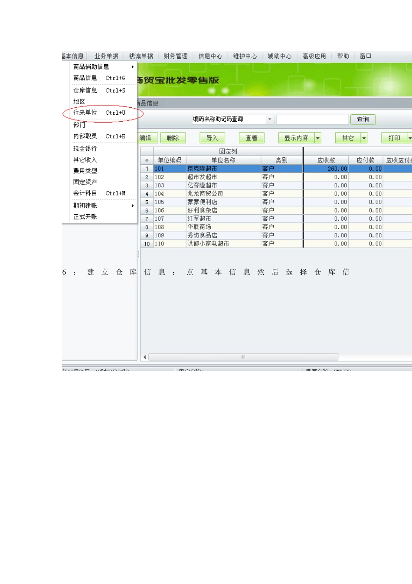Image resolution: width=412 pixels, height=584 pixels.
Task: Choose 会计科目 menu entry
Action: [103, 193]
